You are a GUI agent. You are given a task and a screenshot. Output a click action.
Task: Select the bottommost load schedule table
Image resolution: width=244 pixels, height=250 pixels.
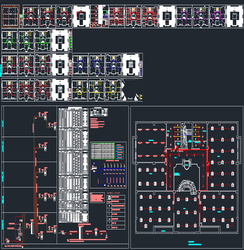(x=73, y=216)
